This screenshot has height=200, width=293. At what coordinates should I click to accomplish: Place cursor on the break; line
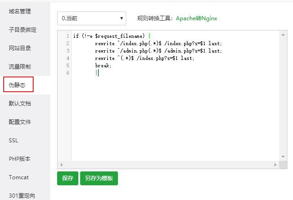(103, 65)
